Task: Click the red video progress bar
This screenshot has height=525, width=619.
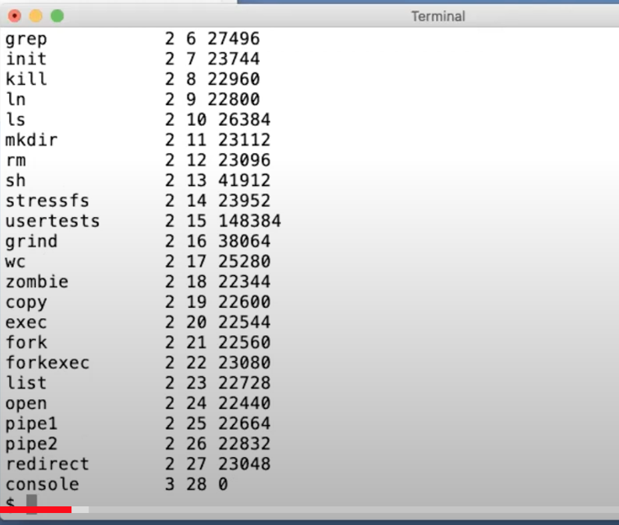Action: click(35, 510)
